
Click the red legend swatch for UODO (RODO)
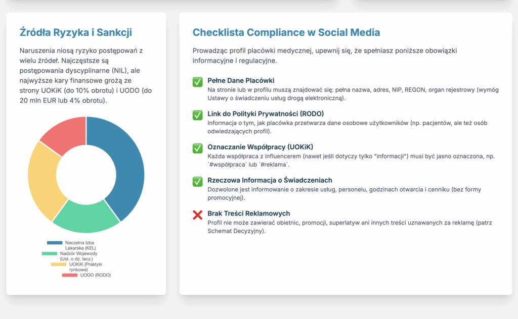[x=69, y=275]
